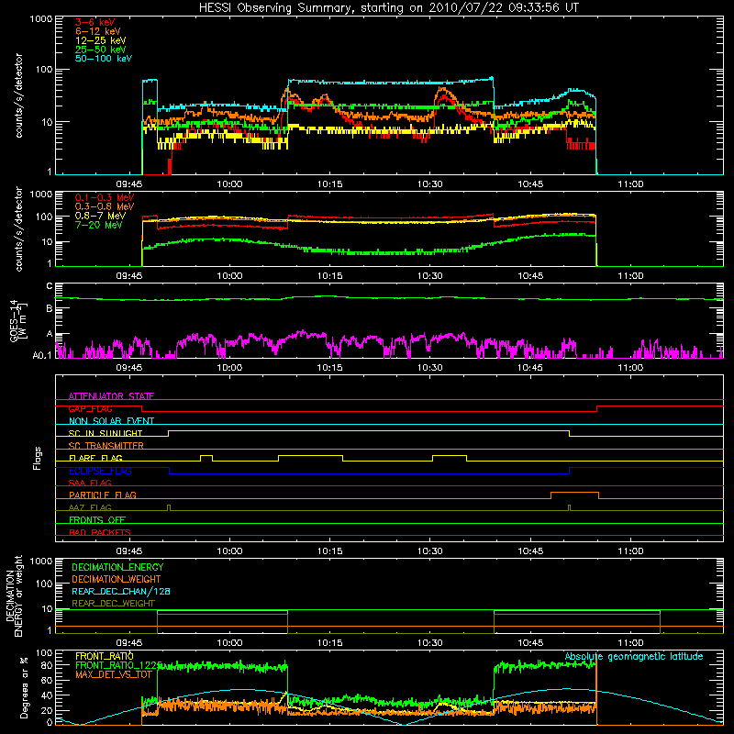Click the first flare flag pulse near 09:57
Screen dimensions: 734x734
tap(206, 458)
